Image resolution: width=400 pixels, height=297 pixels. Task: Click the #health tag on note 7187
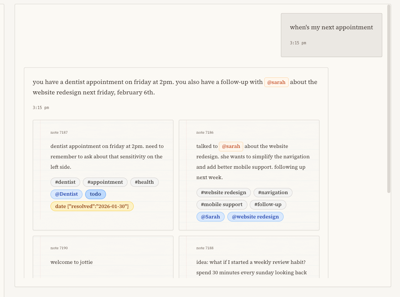(x=144, y=182)
